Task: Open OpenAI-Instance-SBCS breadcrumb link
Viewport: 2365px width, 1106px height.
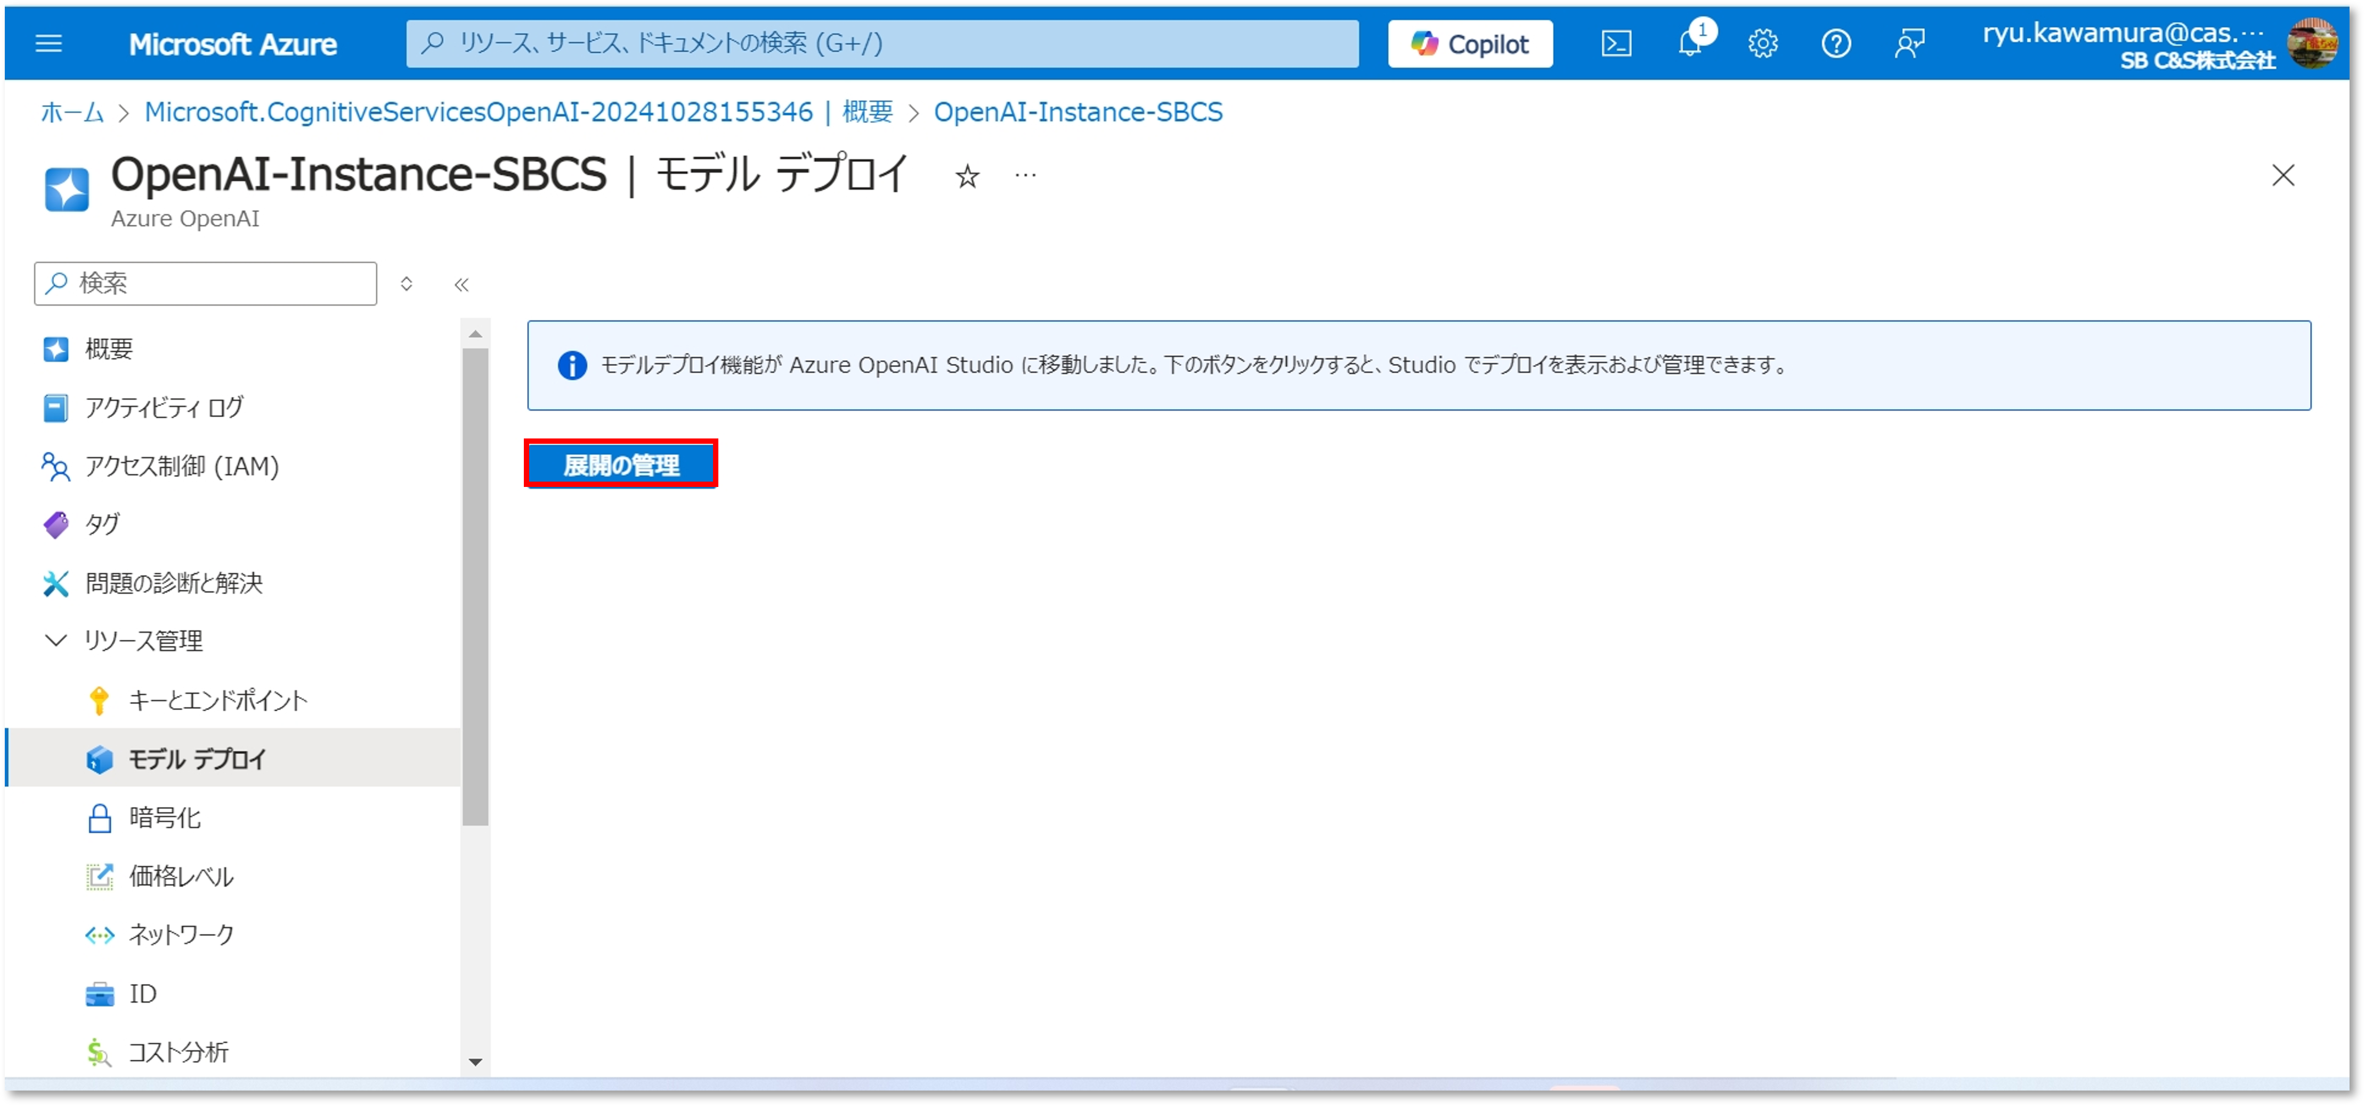Action: [x=1078, y=112]
